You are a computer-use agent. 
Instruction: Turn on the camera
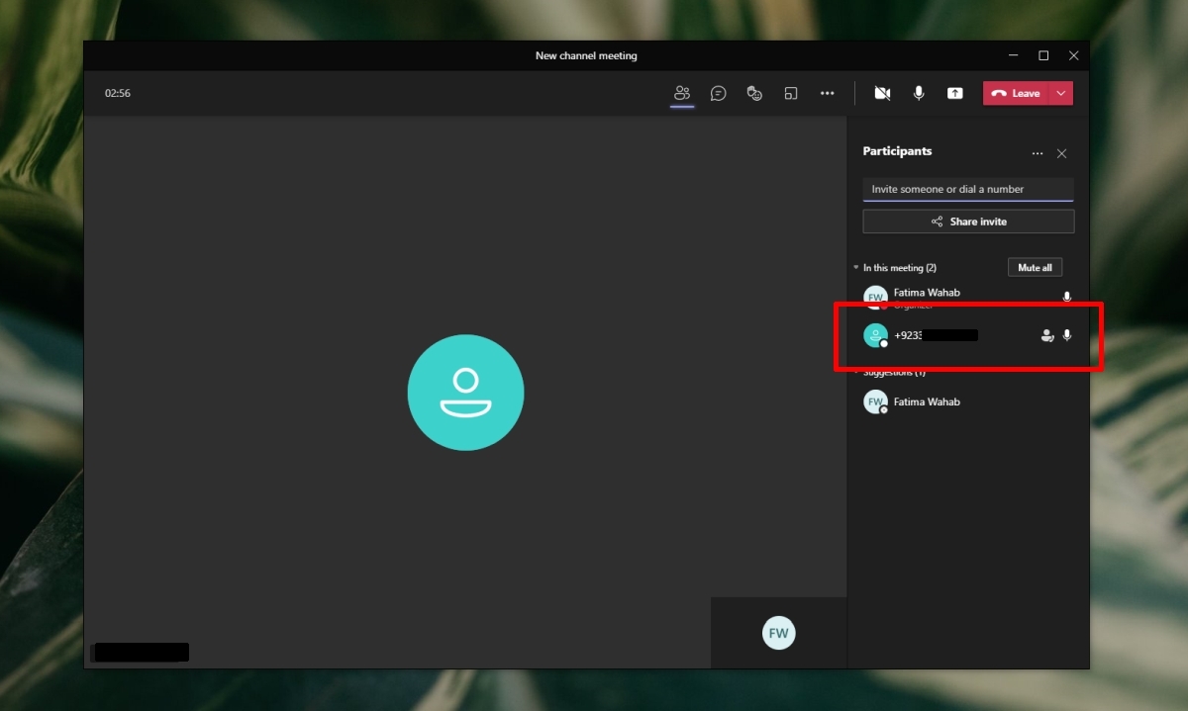tap(882, 93)
